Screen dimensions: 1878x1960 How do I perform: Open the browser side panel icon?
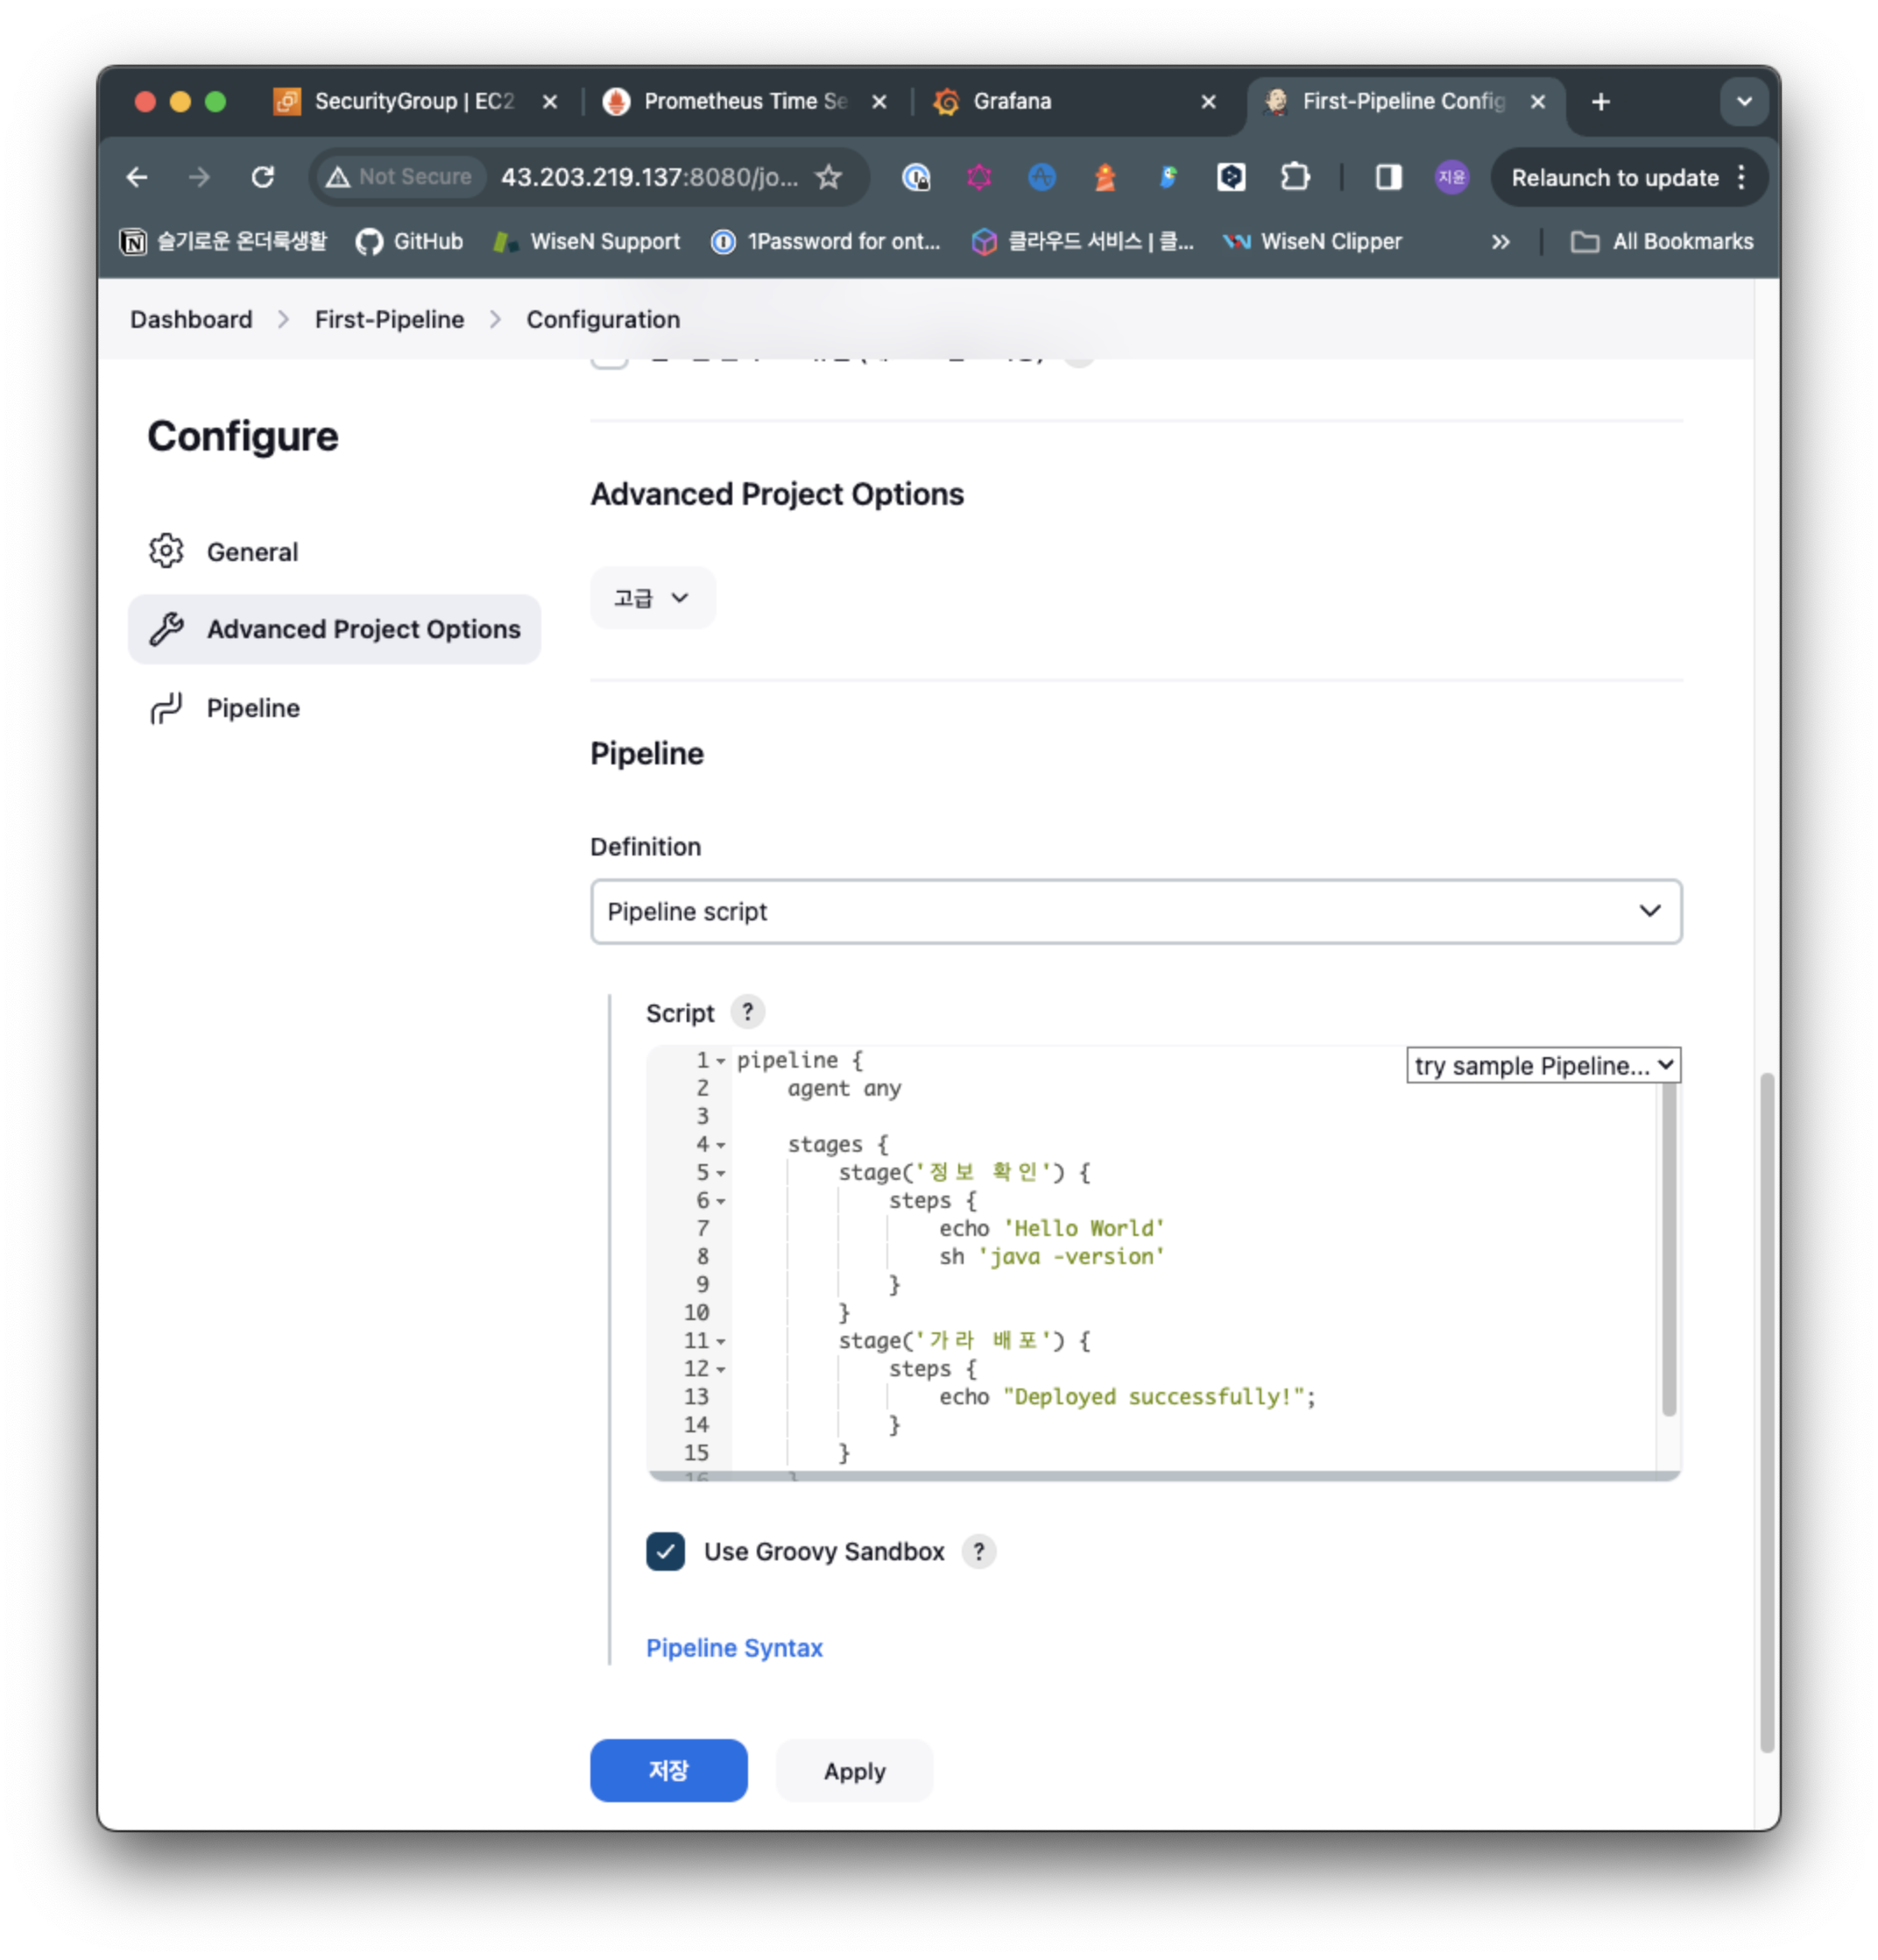click(1387, 177)
